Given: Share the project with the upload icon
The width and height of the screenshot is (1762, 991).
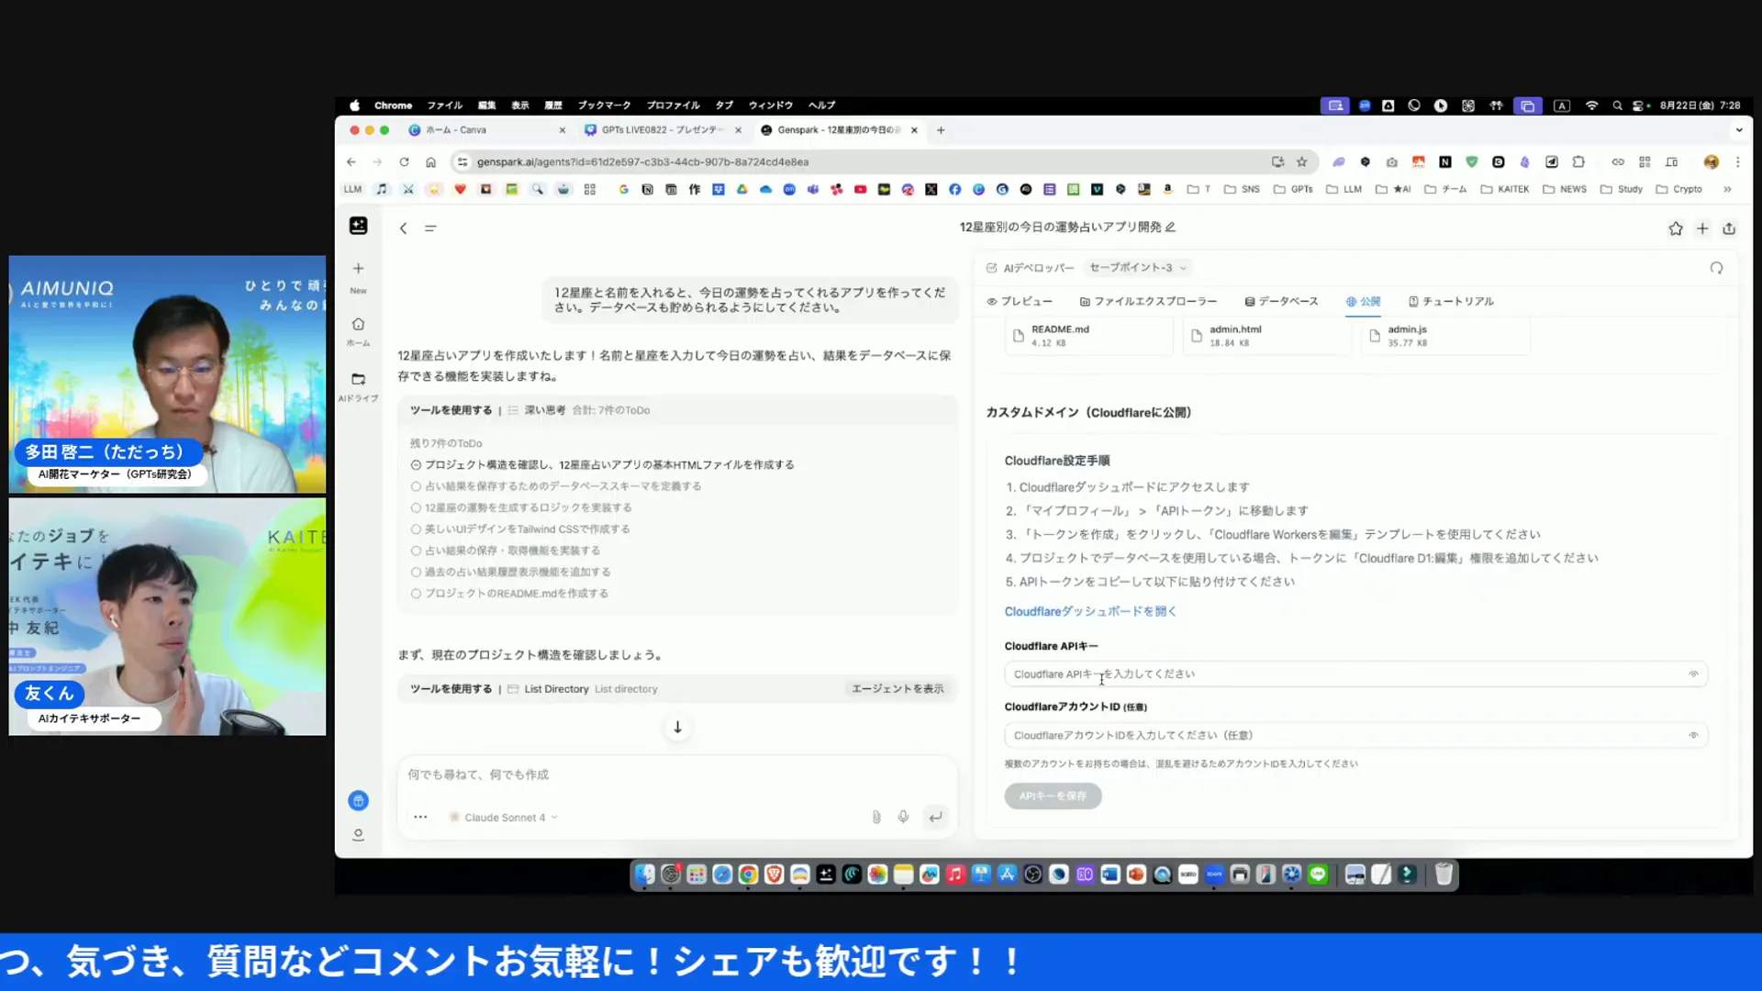Looking at the screenshot, I should click(1729, 228).
